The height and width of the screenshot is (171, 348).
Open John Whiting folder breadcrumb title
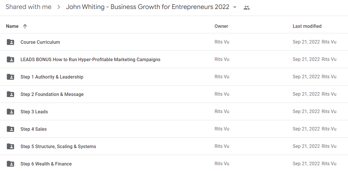coord(148,7)
